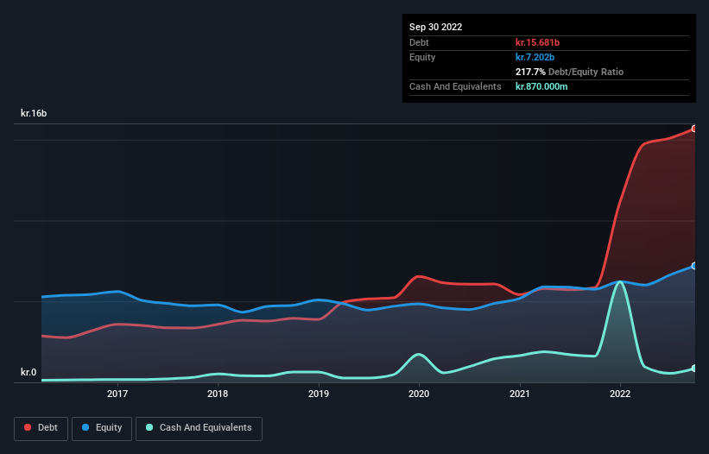Click the Cash And Equivalents tooltip label
The height and width of the screenshot is (454, 709).
(x=455, y=86)
